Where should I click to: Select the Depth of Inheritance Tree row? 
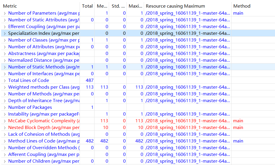43,101
